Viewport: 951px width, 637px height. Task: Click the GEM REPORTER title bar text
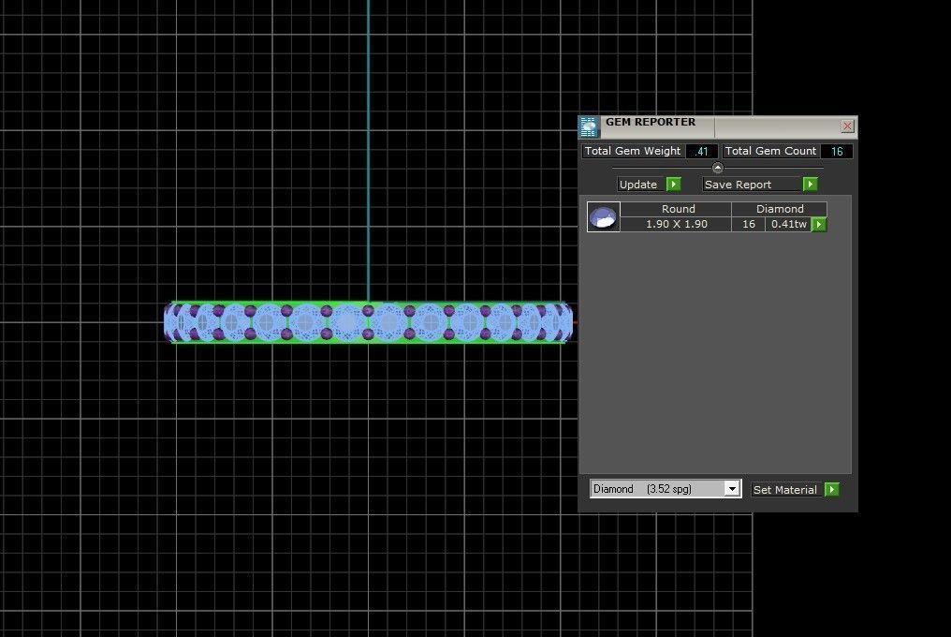click(x=651, y=122)
